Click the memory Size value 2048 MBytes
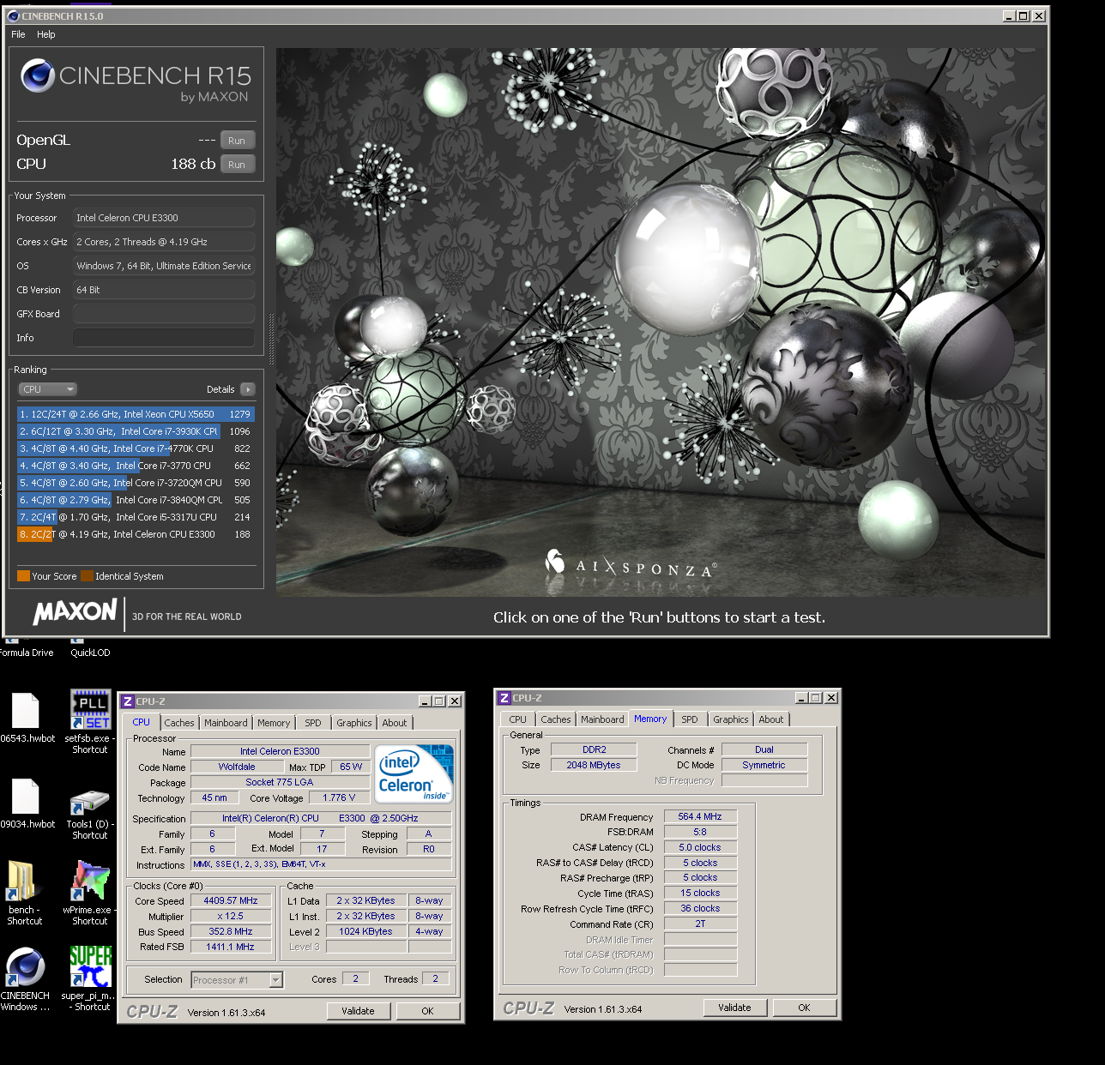This screenshot has height=1065, width=1105. point(594,765)
